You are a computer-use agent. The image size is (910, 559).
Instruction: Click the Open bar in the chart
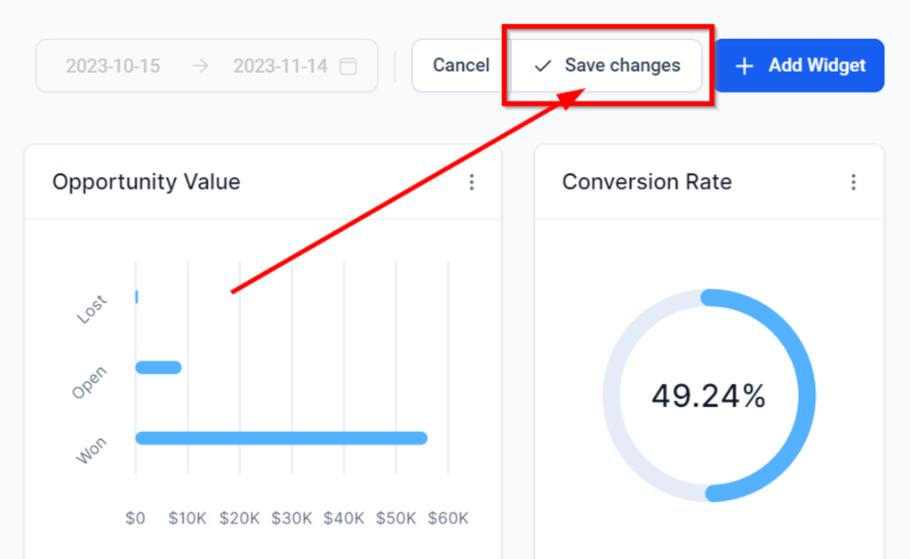(158, 367)
